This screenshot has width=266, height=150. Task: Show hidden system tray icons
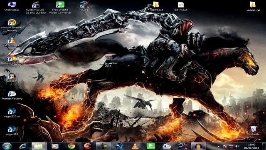(219, 146)
